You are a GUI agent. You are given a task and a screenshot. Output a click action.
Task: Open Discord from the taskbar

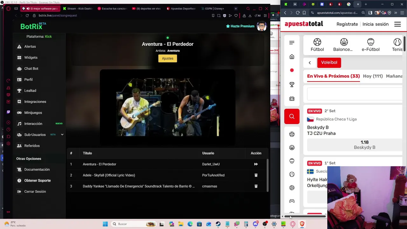click(x=255, y=224)
